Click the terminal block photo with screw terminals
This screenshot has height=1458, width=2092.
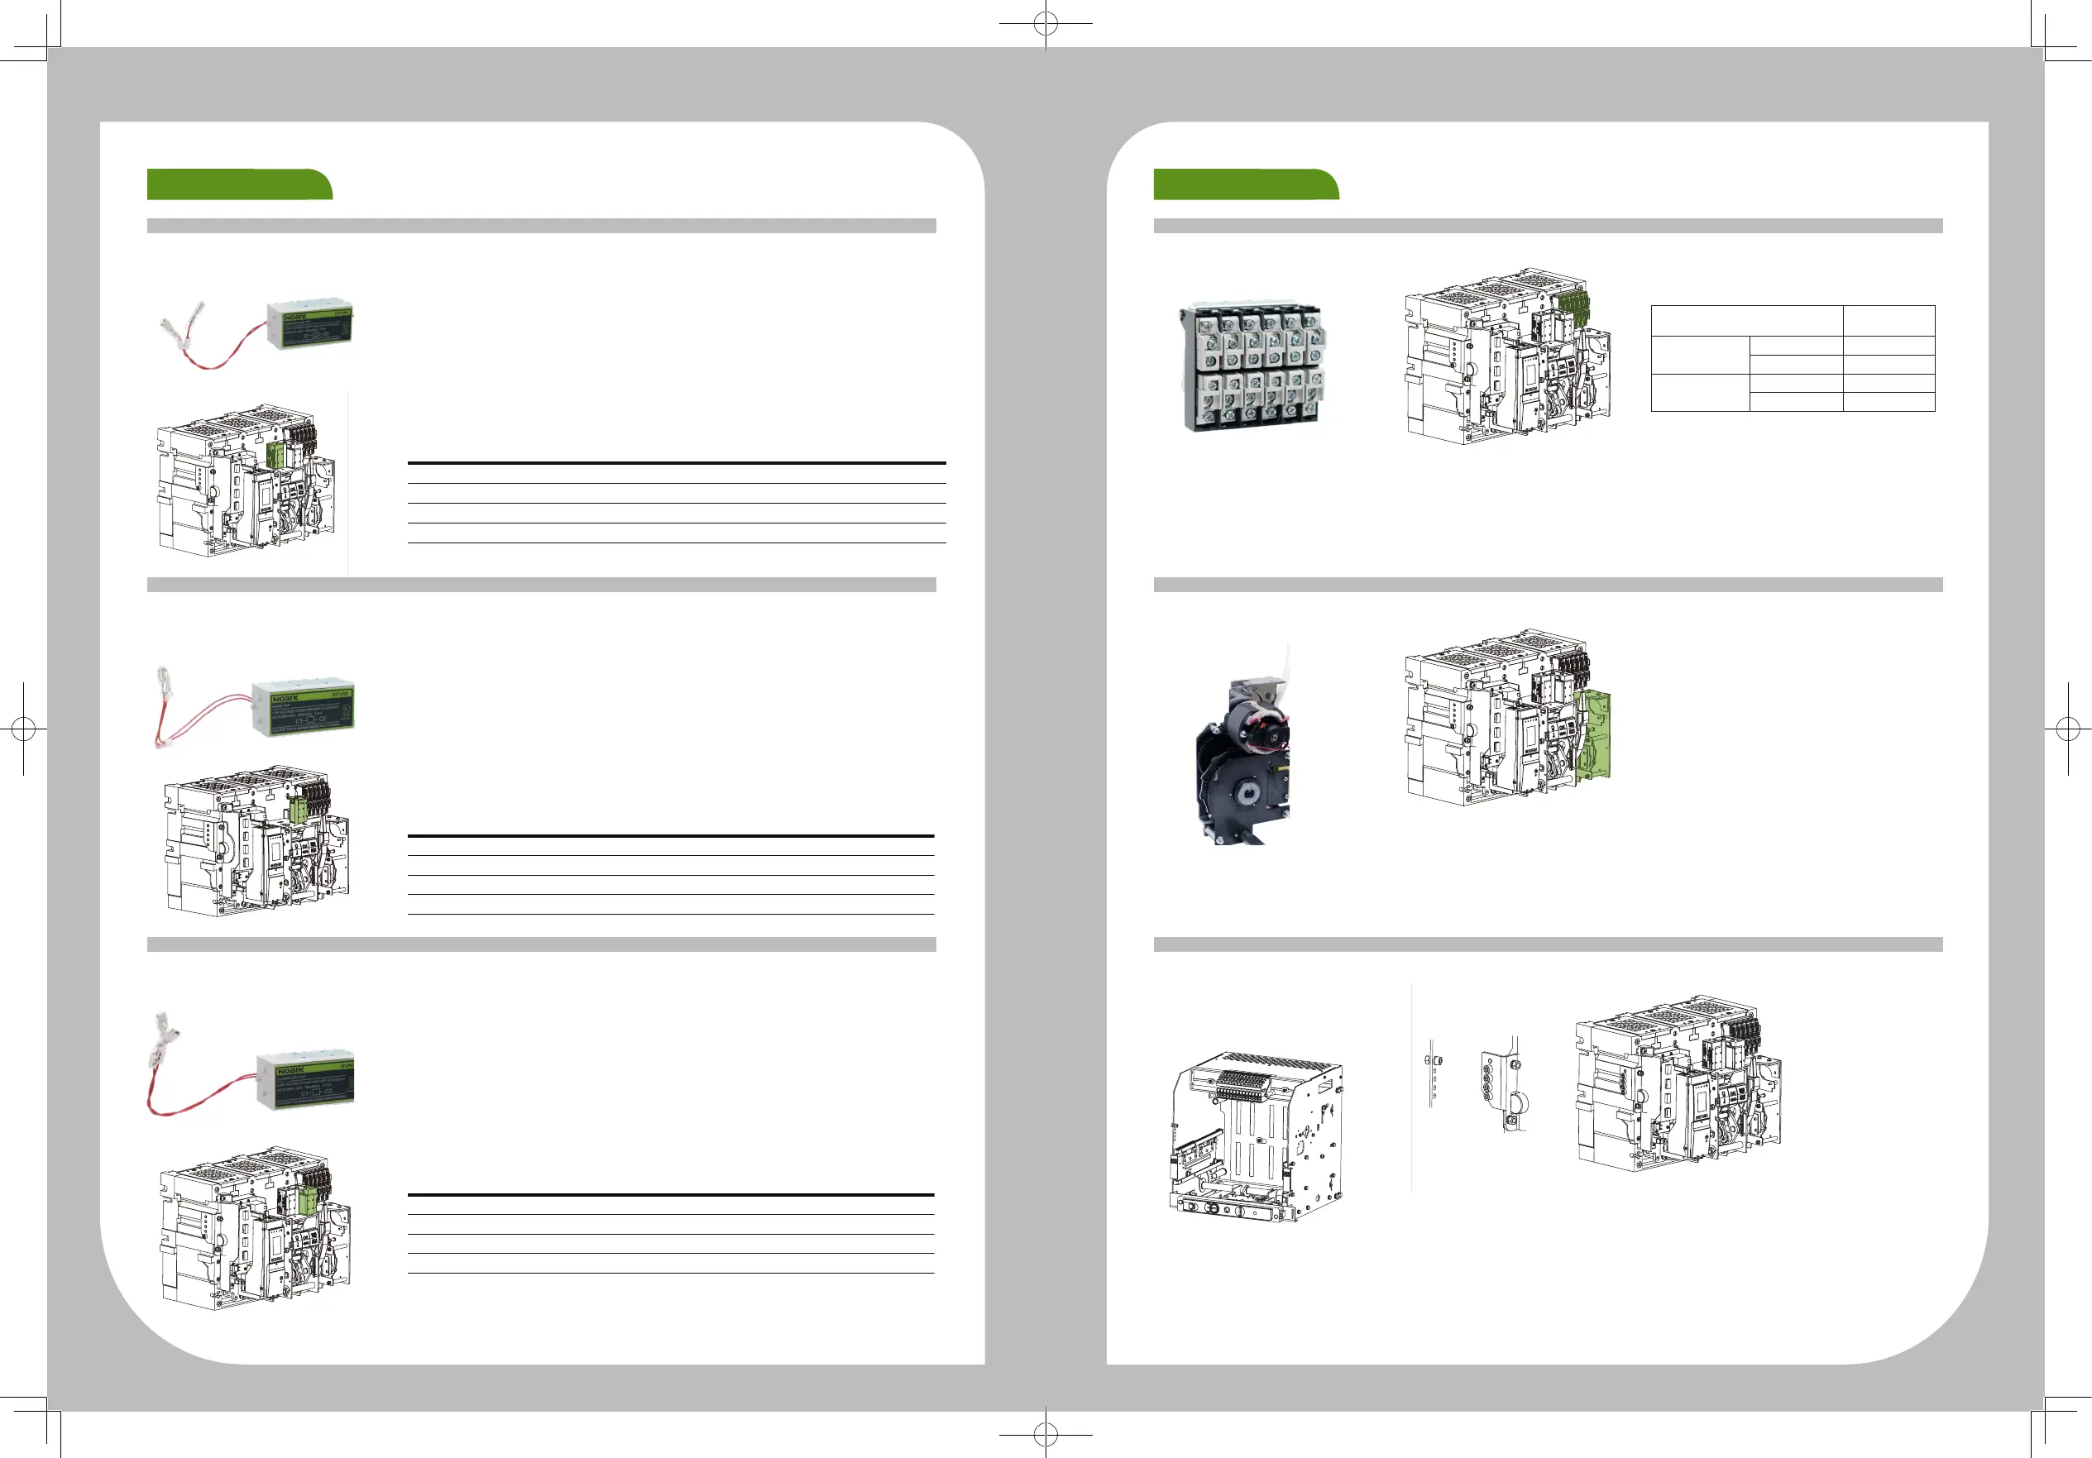point(1255,367)
